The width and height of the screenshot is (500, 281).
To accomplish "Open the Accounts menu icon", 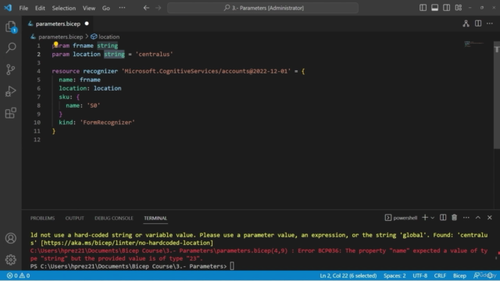I will pos(10,238).
